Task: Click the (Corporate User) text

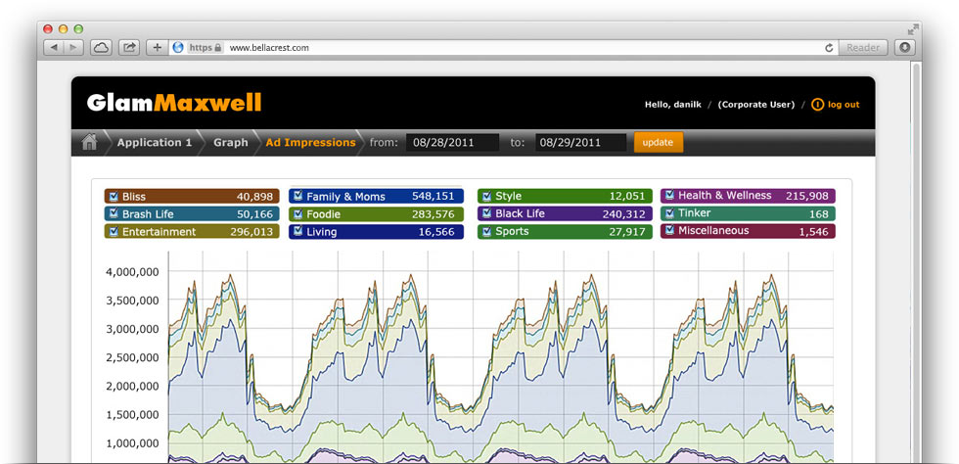Action: click(756, 105)
